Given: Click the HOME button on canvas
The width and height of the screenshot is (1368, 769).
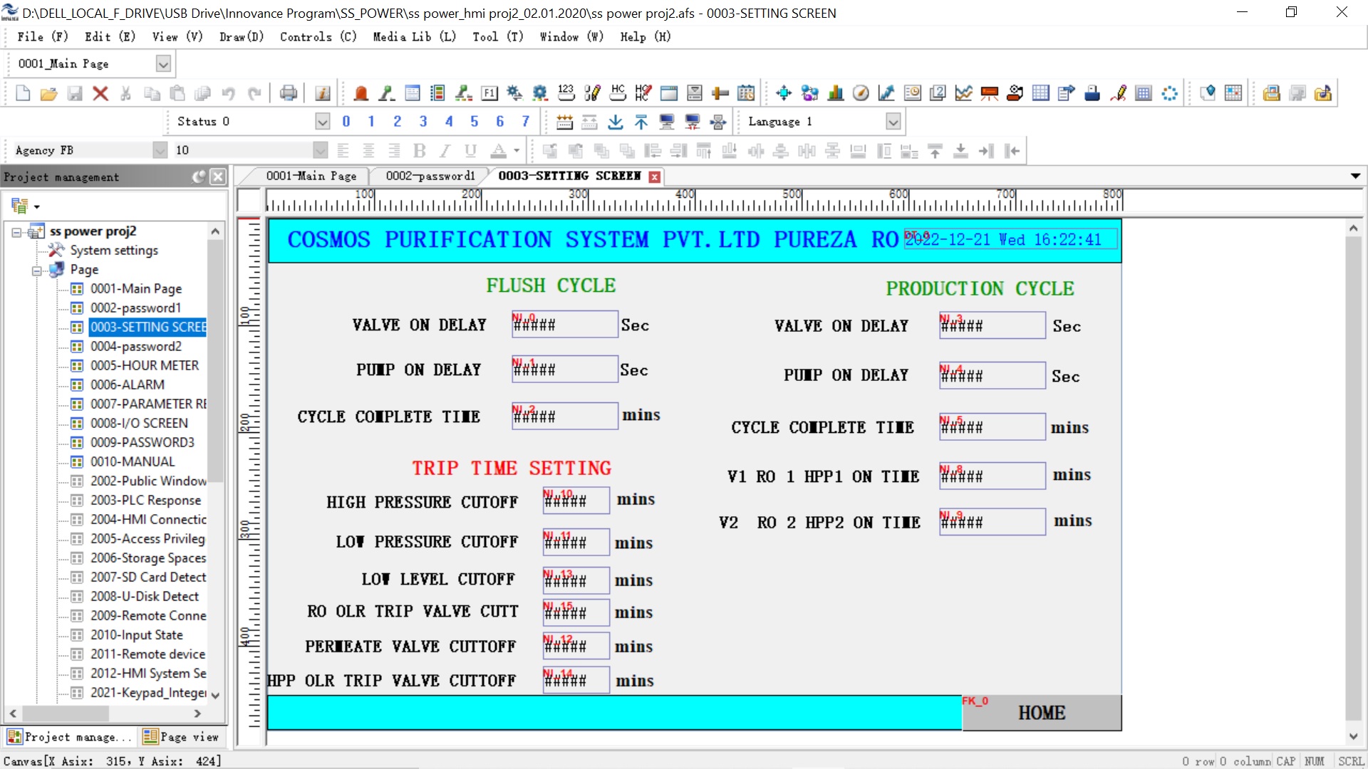Looking at the screenshot, I should pos(1041,713).
